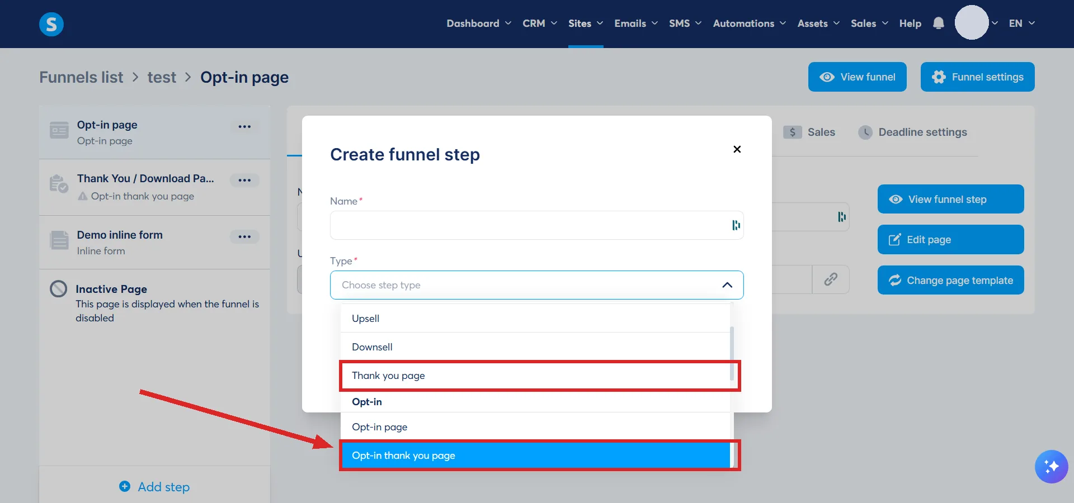Select Inactive Page entry
The width and height of the screenshot is (1074, 503).
coord(154,302)
